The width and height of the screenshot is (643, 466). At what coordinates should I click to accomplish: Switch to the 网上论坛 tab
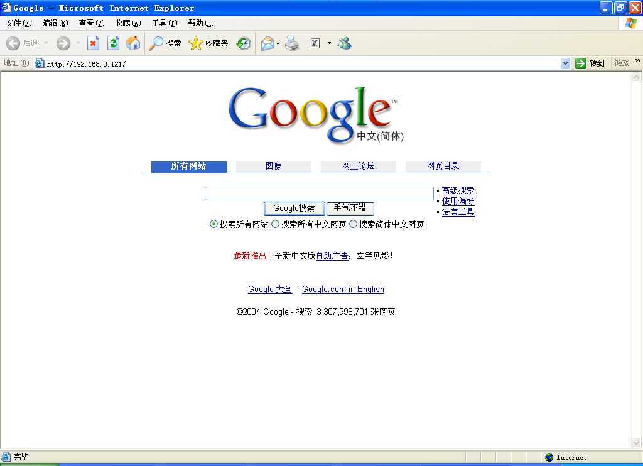[359, 166]
